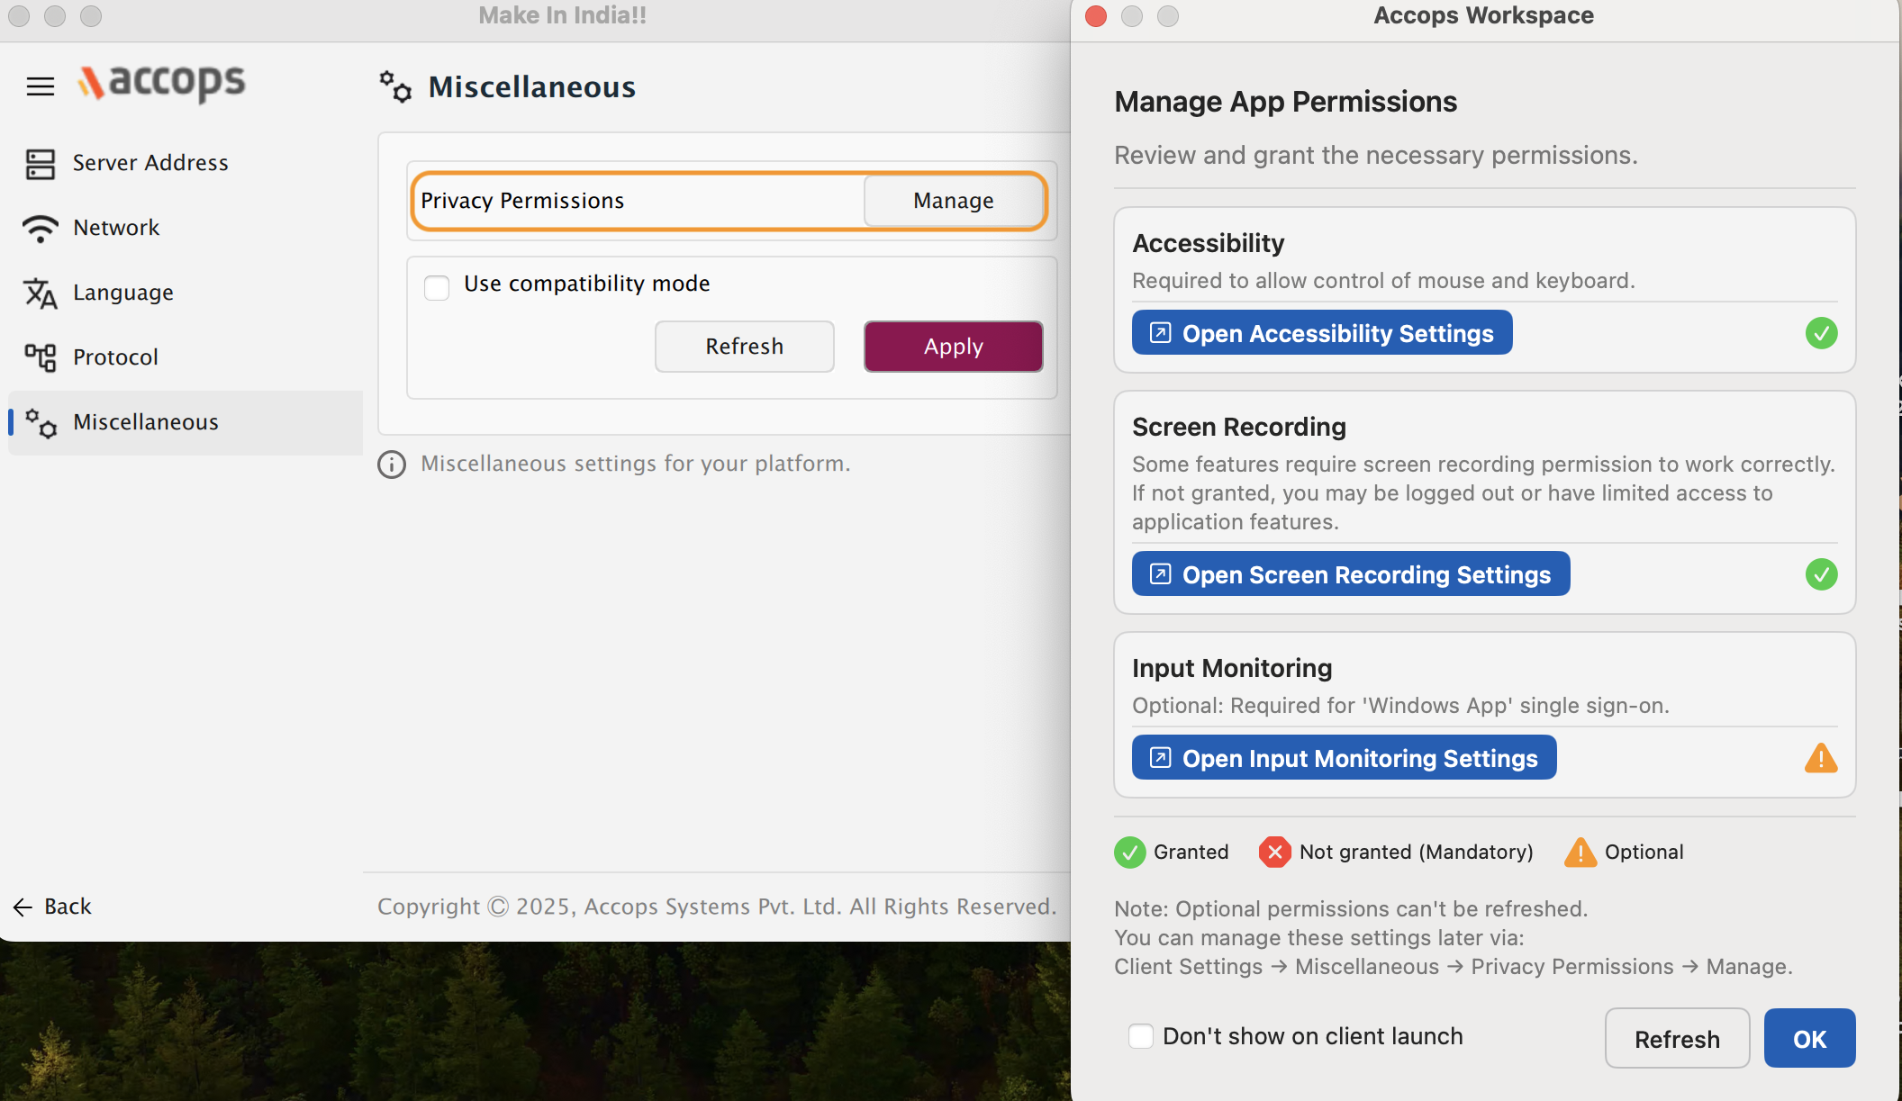Click the green checkmark beside Screen Recording
Image resolution: width=1902 pixels, height=1101 pixels.
pos(1821,574)
